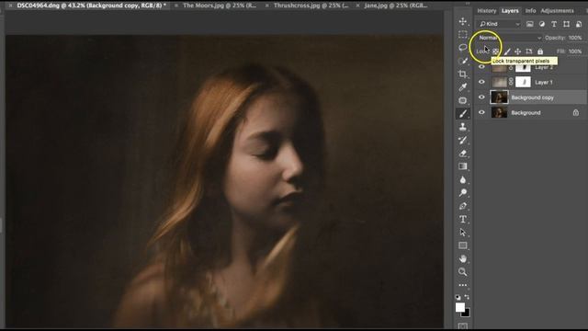The width and height of the screenshot is (588, 331).
Task: Select the Layer 1 row name
Action: [543, 83]
